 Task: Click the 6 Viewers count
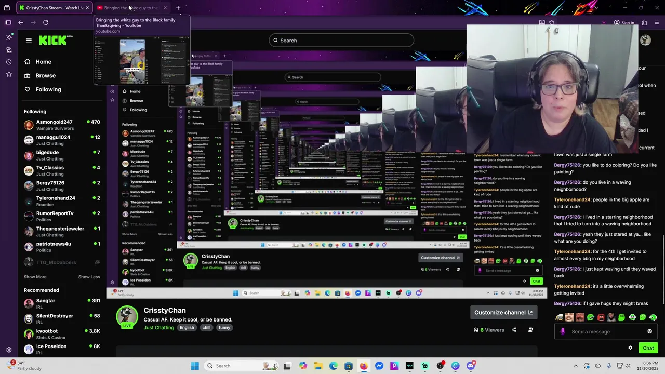coord(489,330)
